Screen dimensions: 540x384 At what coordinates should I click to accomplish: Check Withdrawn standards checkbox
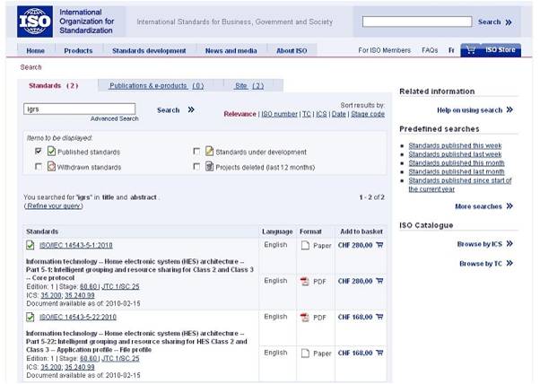point(39,167)
